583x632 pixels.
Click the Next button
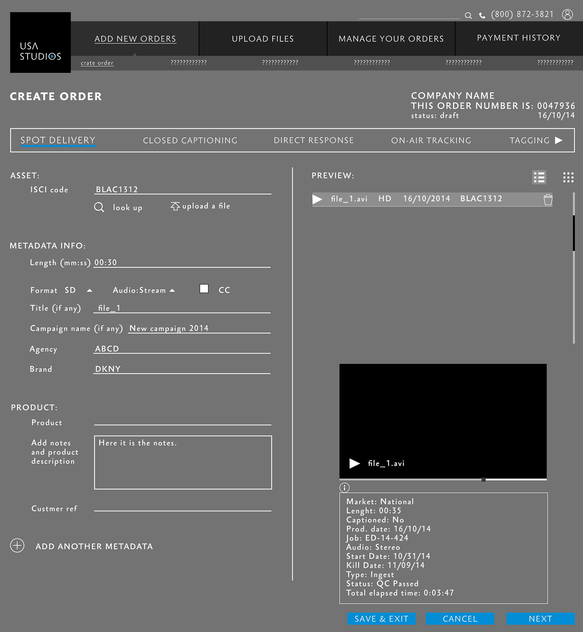pyautogui.click(x=540, y=619)
